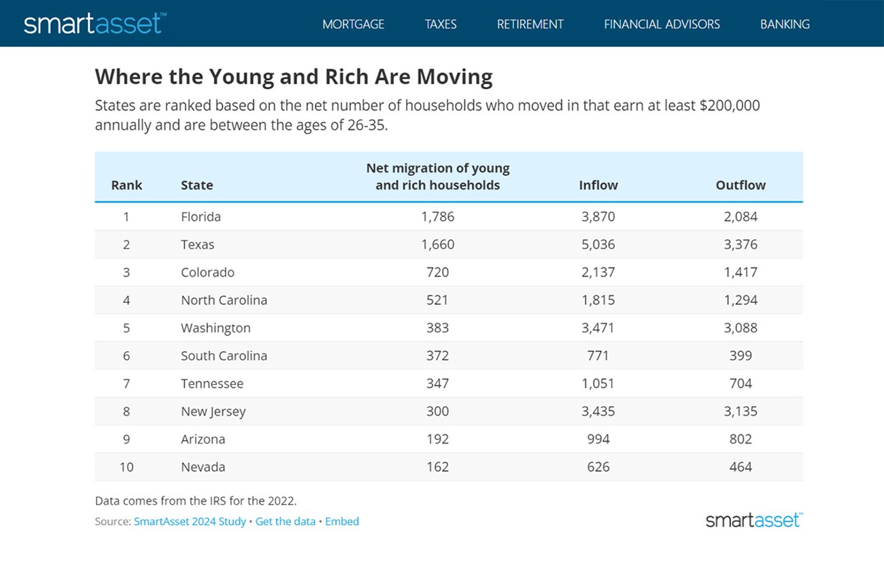The height and width of the screenshot is (565, 884).
Task: Sort by the Inflow column header
Action: tap(598, 185)
